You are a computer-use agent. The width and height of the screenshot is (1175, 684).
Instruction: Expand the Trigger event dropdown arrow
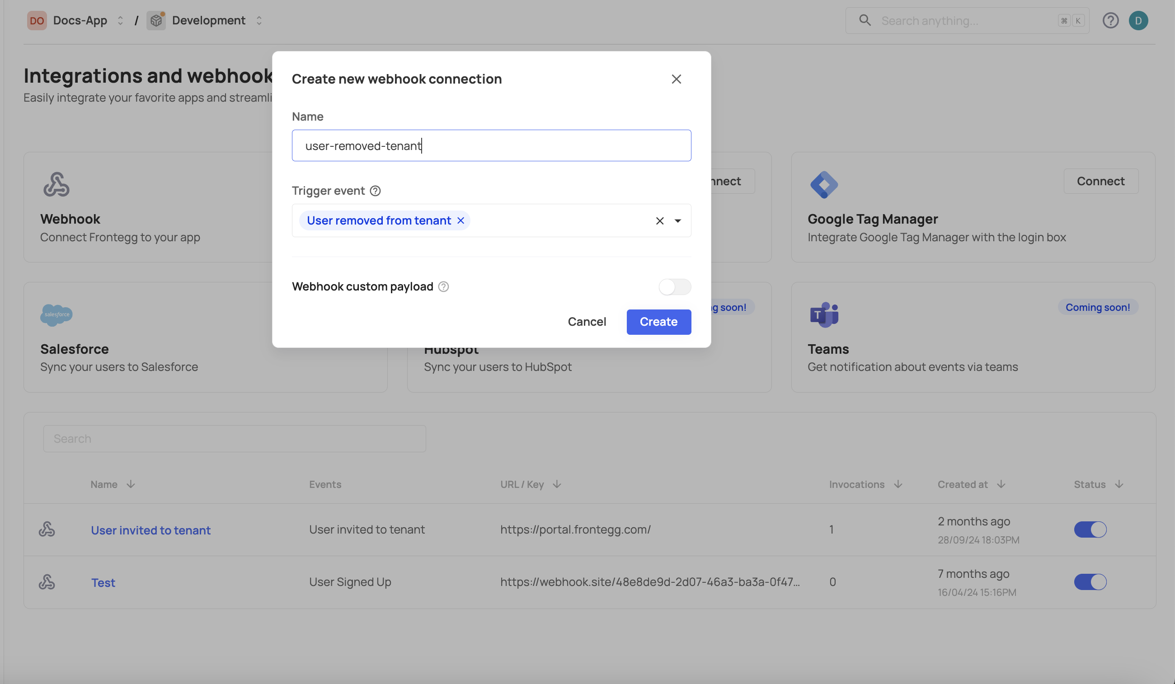[x=678, y=220]
